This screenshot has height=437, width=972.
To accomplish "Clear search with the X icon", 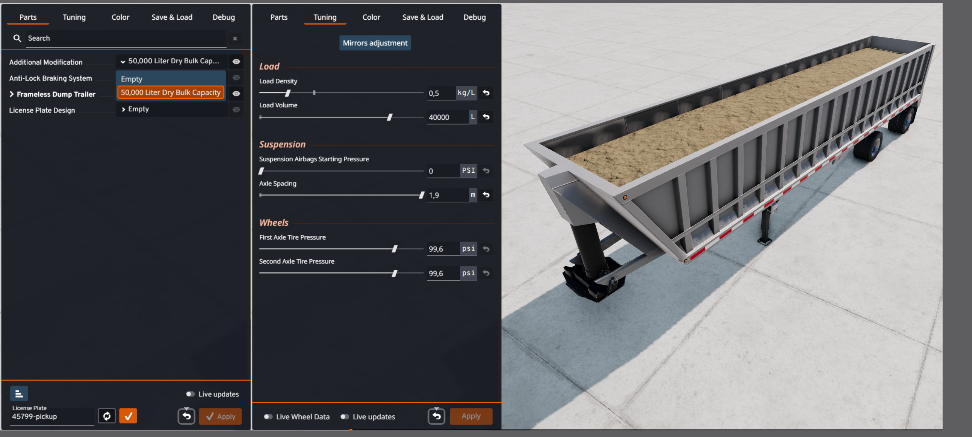I will tap(235, 39).
